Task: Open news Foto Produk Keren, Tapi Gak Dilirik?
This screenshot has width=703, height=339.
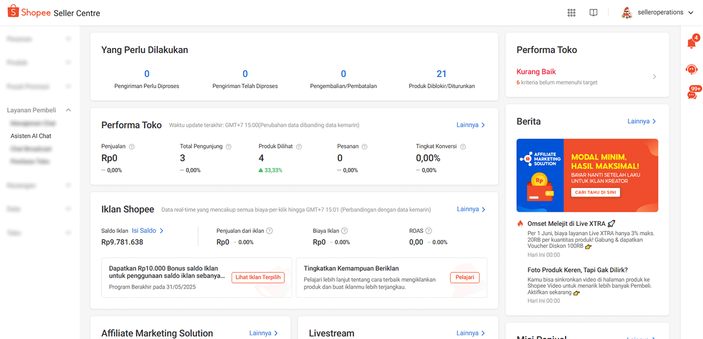Action: coord(578,270)
